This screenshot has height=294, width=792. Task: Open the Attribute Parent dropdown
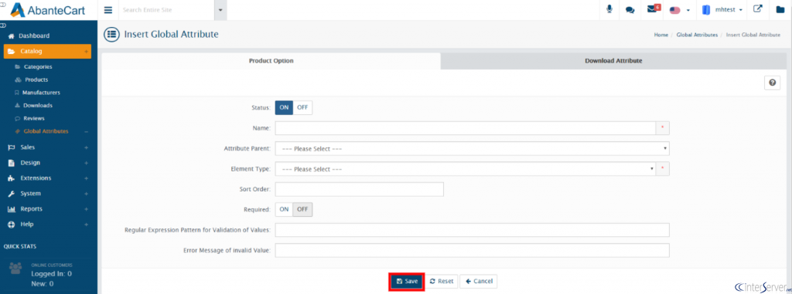[x=473, y=149]
